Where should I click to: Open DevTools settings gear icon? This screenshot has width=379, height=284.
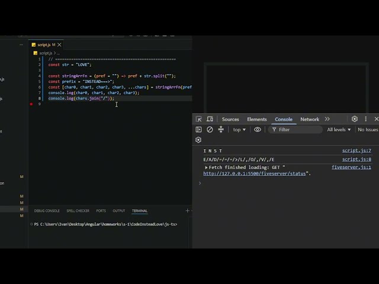tap(354, 119)
